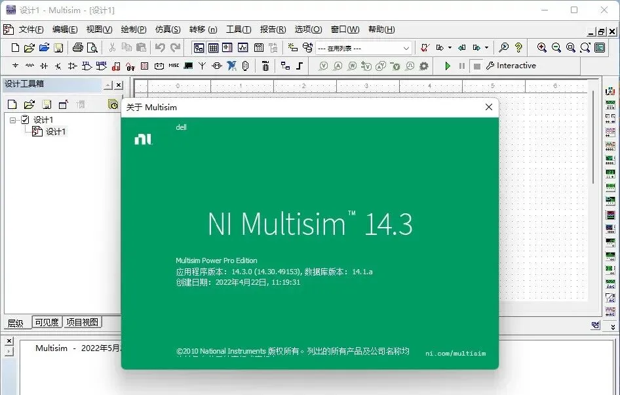
Task: Click the blue Open sample folder icon
Action: pyautogui.click(x=44, y=48)
